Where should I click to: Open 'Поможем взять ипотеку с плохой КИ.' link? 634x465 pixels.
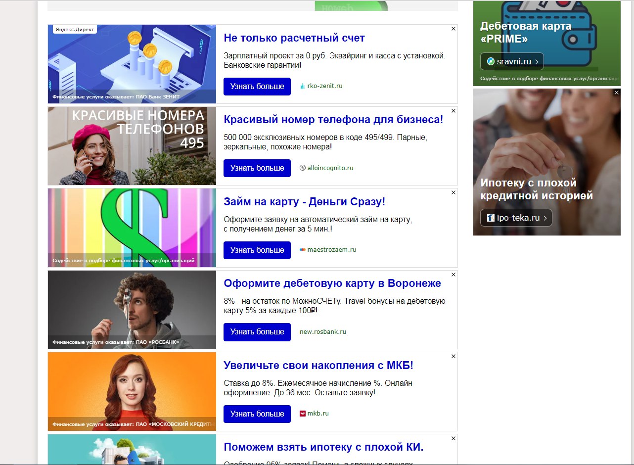point(323,447)
